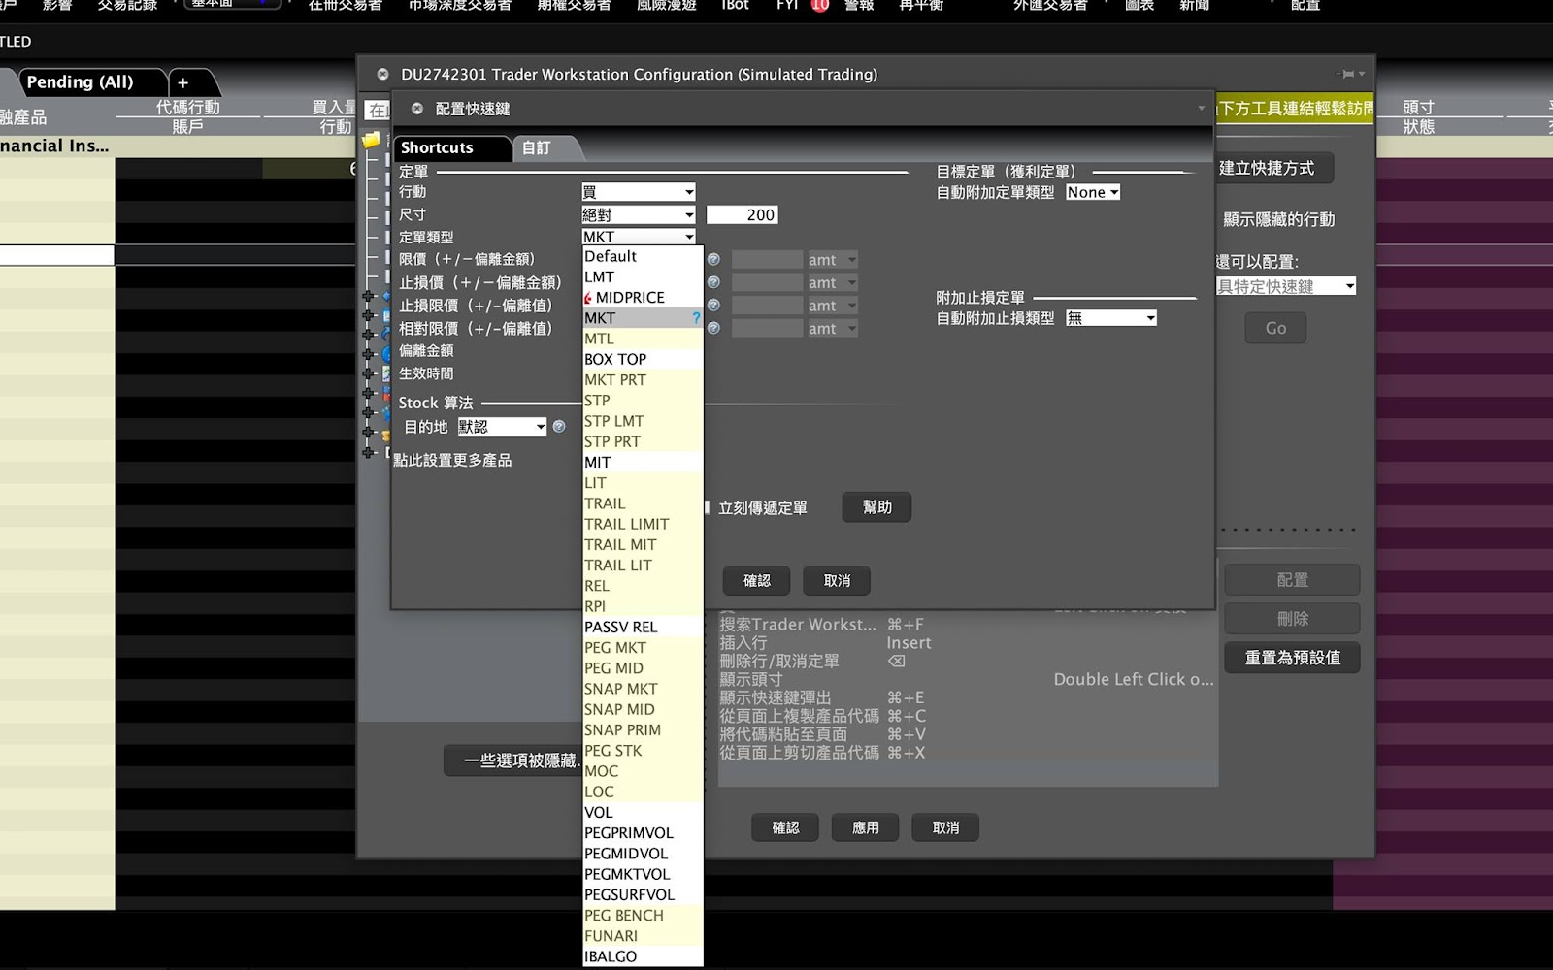
Task: Choose BOX TOP order type option
Action: tap(642, 360)
